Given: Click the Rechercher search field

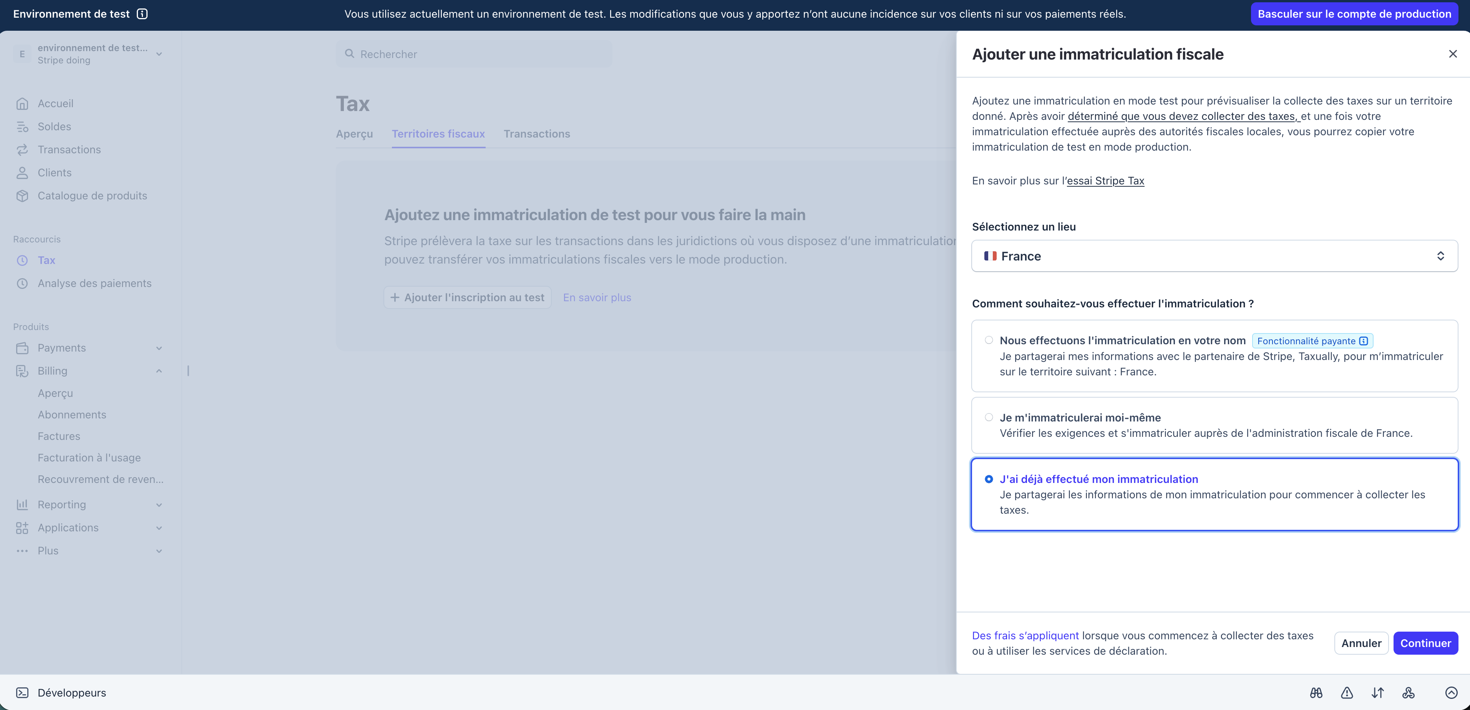Looking at the screenshot, I should click(474, 54).
